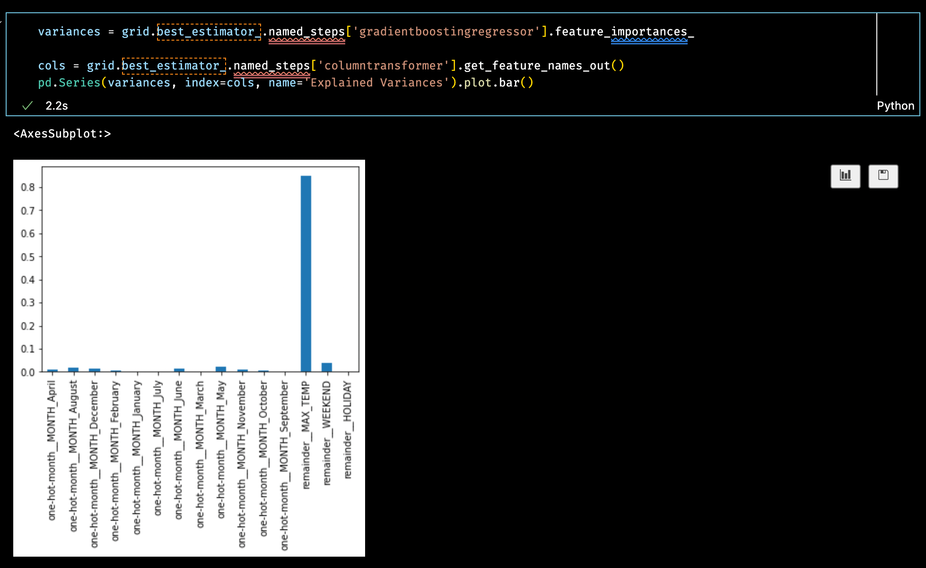Click the tall remainder__MAX_TEMP bar
This screenshot has width=926, height=568.
[306, 274]
